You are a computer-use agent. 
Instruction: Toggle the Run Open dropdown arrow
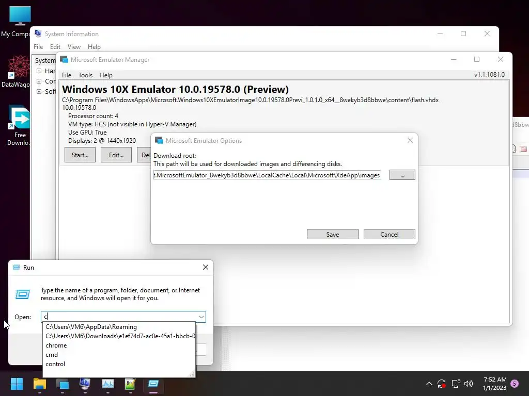pos(201,317)
